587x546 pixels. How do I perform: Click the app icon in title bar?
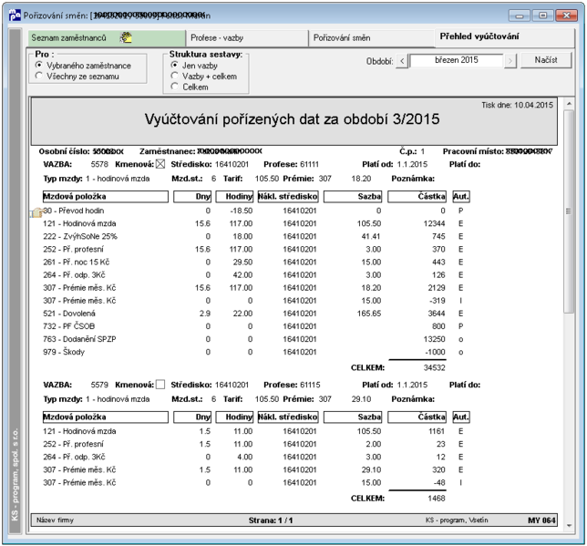click(15, 15)
